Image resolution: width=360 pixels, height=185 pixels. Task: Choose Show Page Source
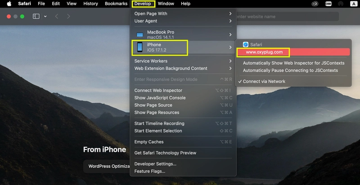point(183,105)
